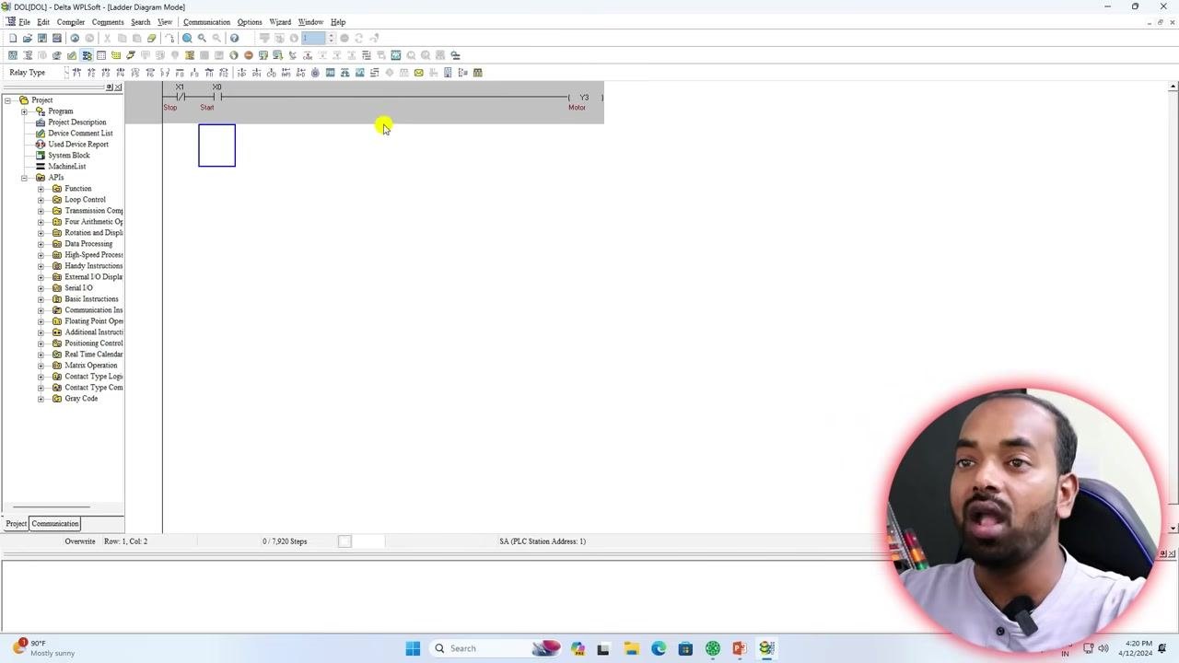Open the Communication menu

tap(206, 22)
